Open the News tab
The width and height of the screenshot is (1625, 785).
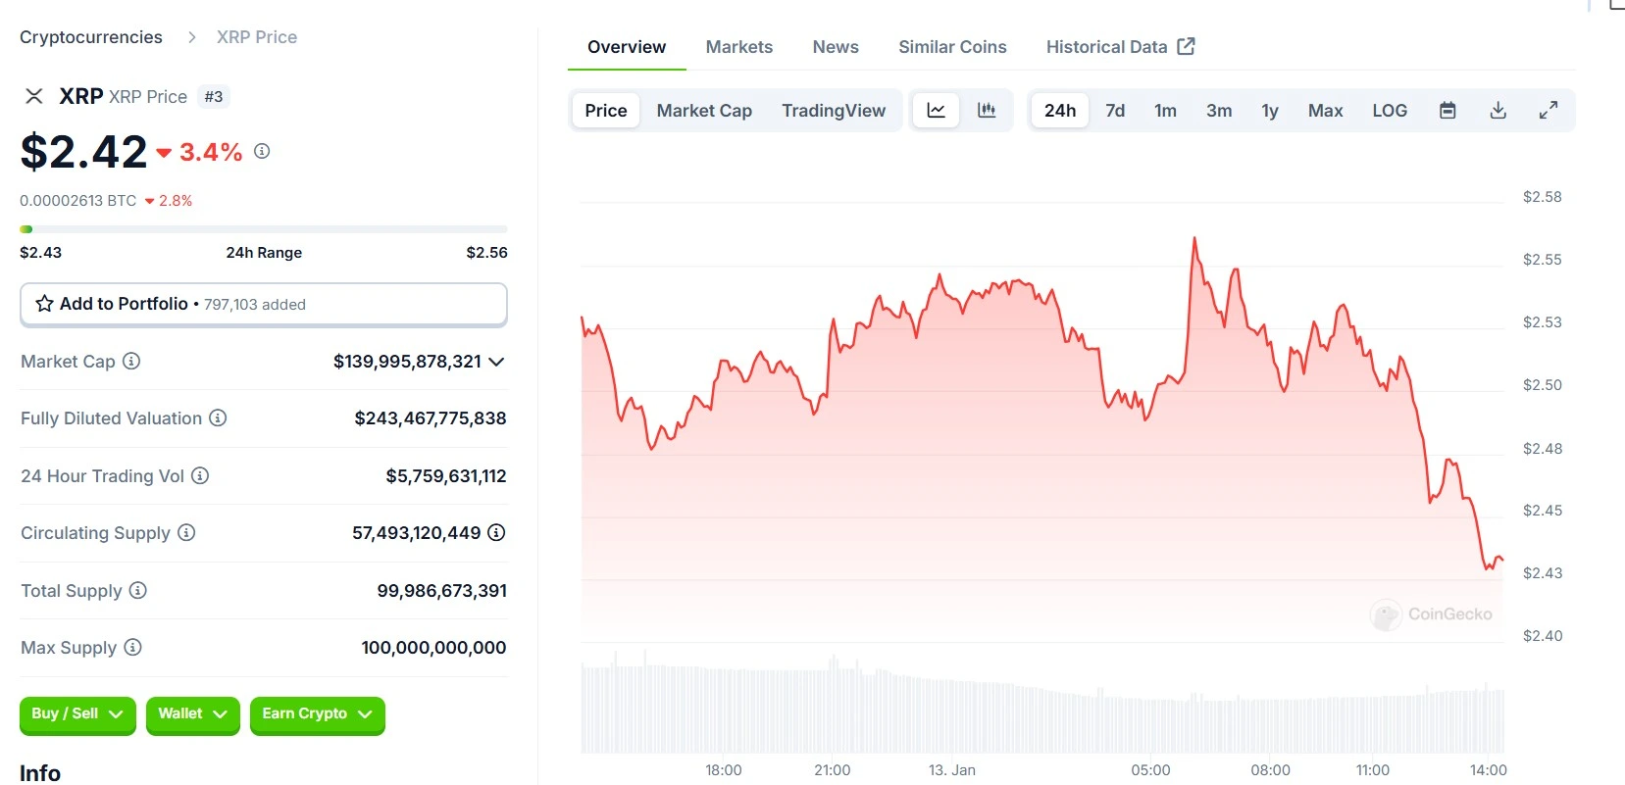click(836, 47)
